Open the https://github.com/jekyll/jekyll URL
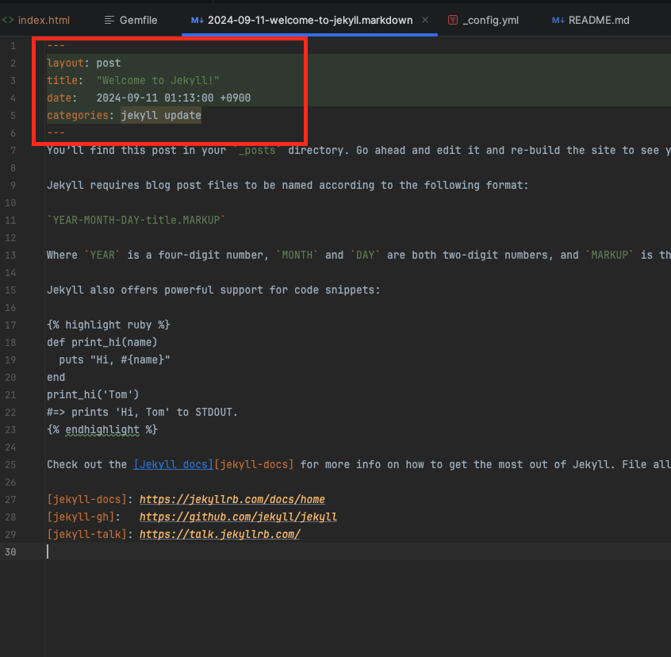This screenshot has height=657, width=671. coord(238,517)
